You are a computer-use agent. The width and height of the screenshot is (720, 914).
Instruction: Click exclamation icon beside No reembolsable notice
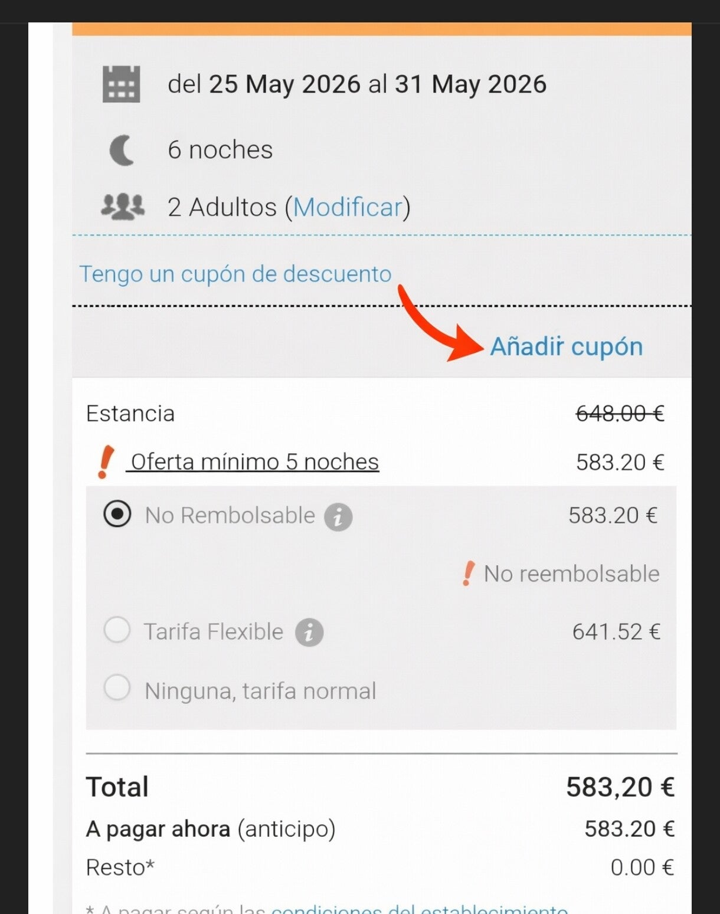point(468,574)
